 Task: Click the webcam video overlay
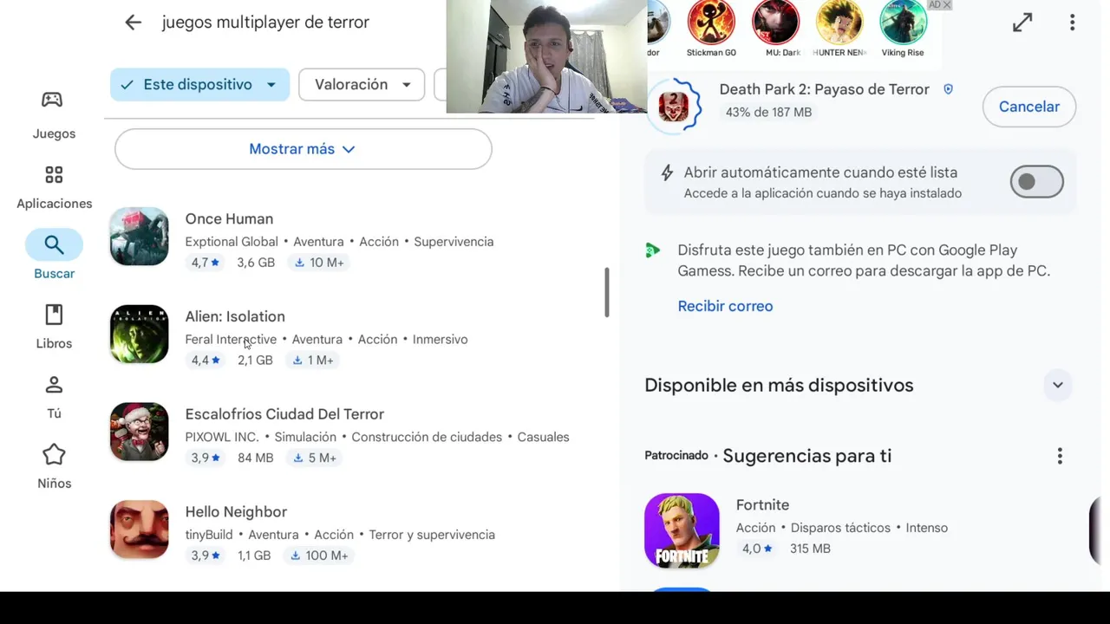click(546, 56)
